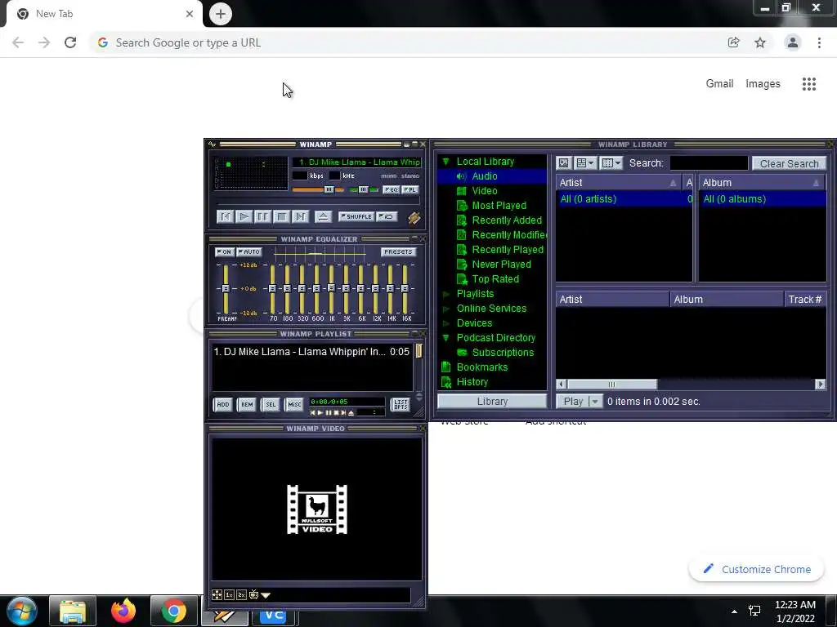Click the TV icon in Winamp Video
837x627 pixels.
pyautogui.click(x=253, y=594)
